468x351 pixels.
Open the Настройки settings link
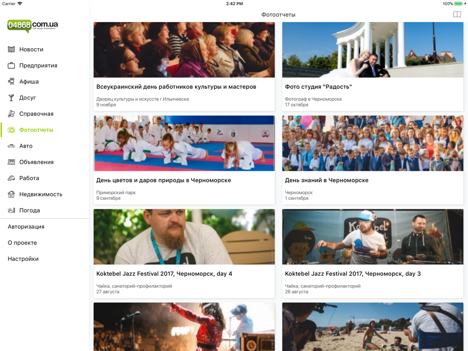click(x=23, y=259)
